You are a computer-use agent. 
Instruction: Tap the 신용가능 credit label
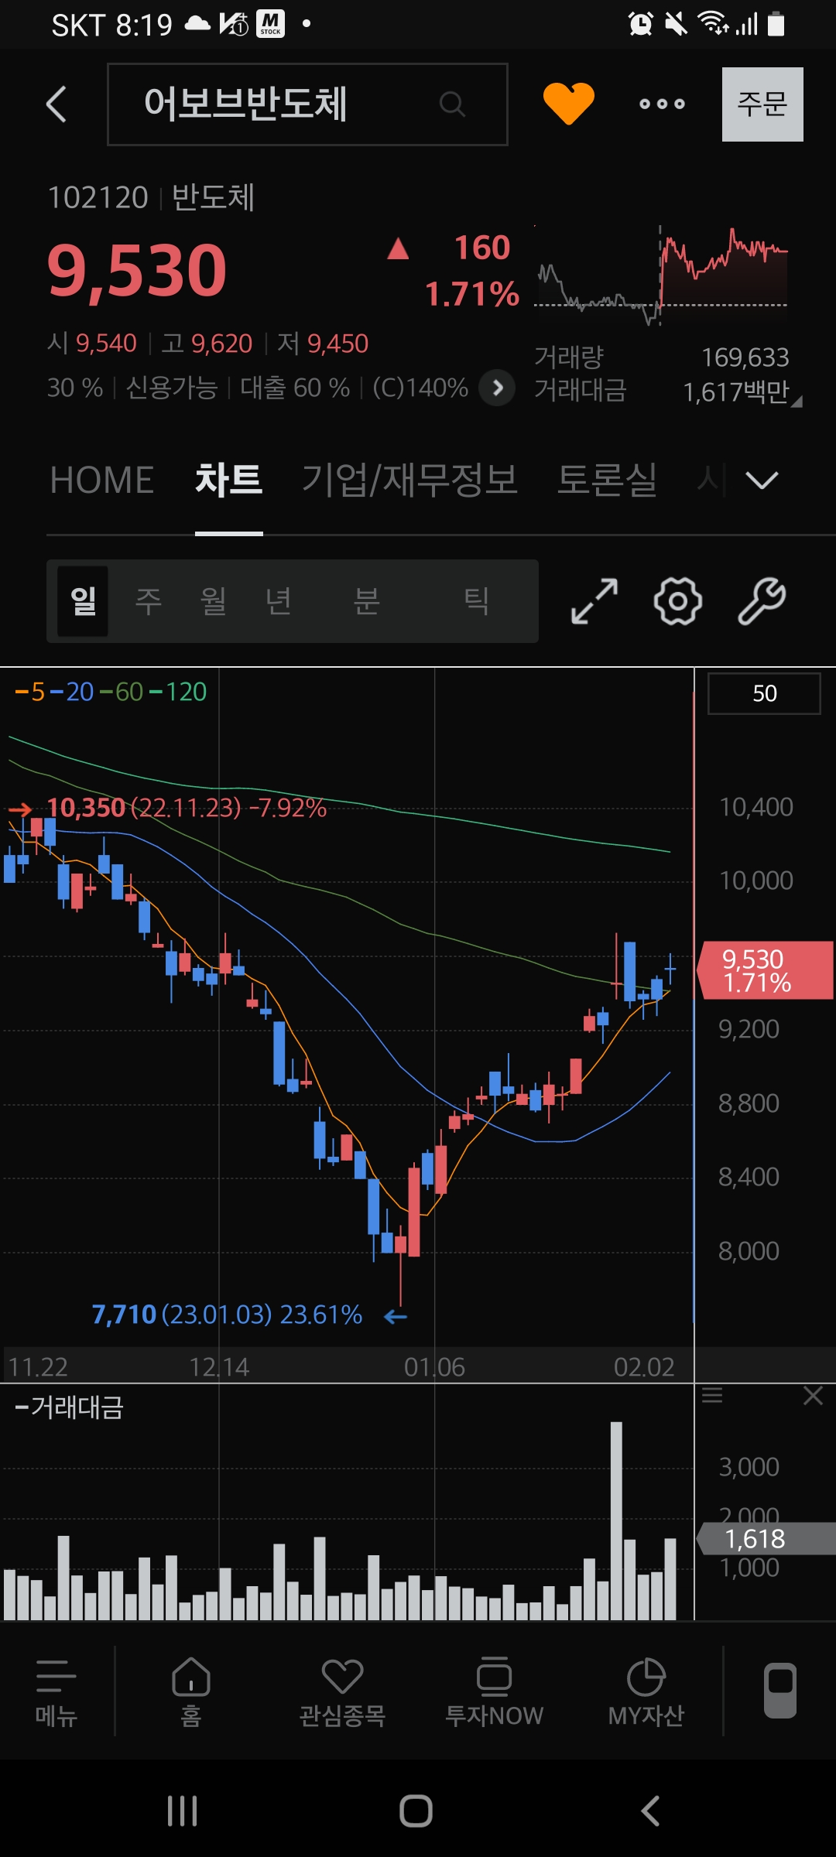[x=172, y=388]
